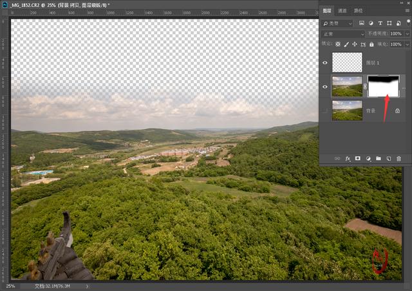Switch to the 路径 paths tab
The image size is (412, 291).
pyautogui.click(x=359, y=11)
